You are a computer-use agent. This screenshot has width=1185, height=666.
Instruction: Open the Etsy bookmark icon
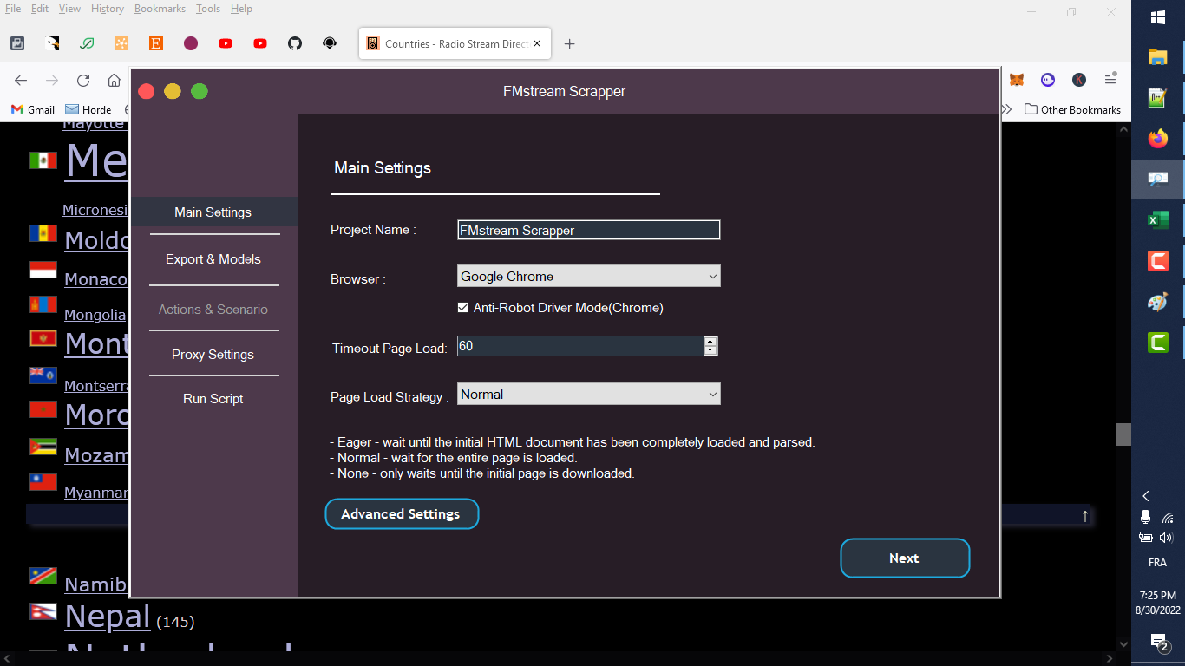pyautogui.click(x=155, y=43)
